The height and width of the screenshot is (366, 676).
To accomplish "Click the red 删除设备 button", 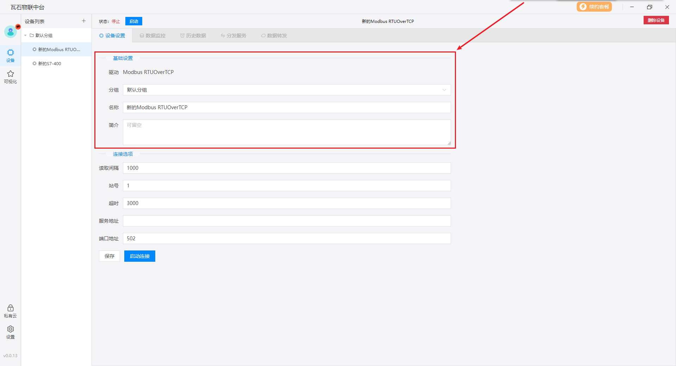I will (x=656, y=20).
